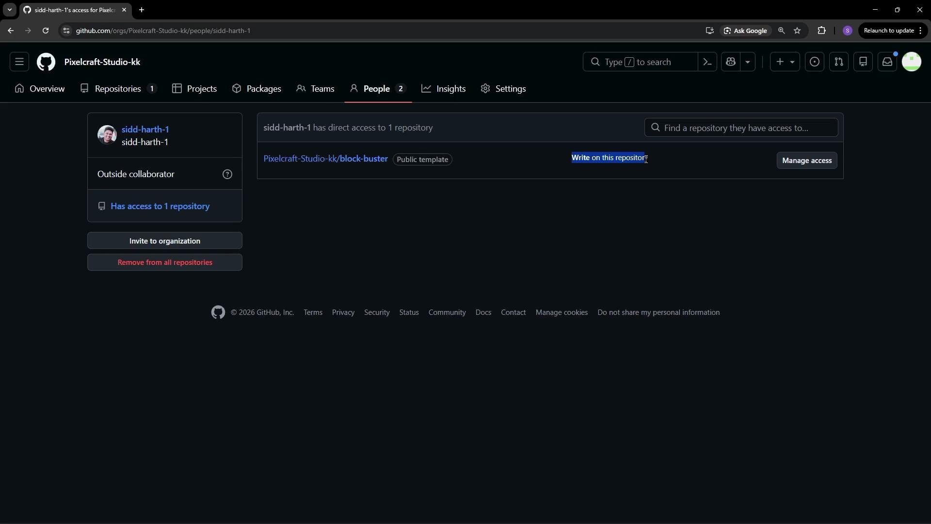Click the Write on this repository text
The width and height of the screenshot is (931, 524).
(609, 158)
